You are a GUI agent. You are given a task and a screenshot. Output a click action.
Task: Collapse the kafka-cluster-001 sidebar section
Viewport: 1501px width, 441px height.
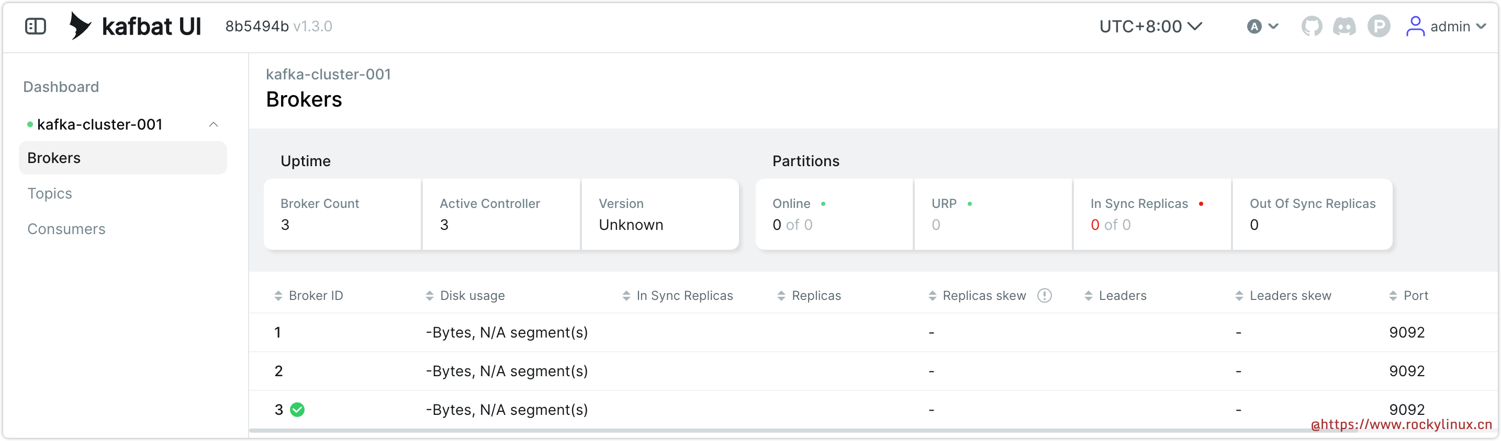(214, 124)
